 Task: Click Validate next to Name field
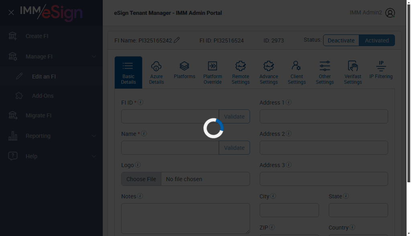pyautogui.click(x=234, y=147)
